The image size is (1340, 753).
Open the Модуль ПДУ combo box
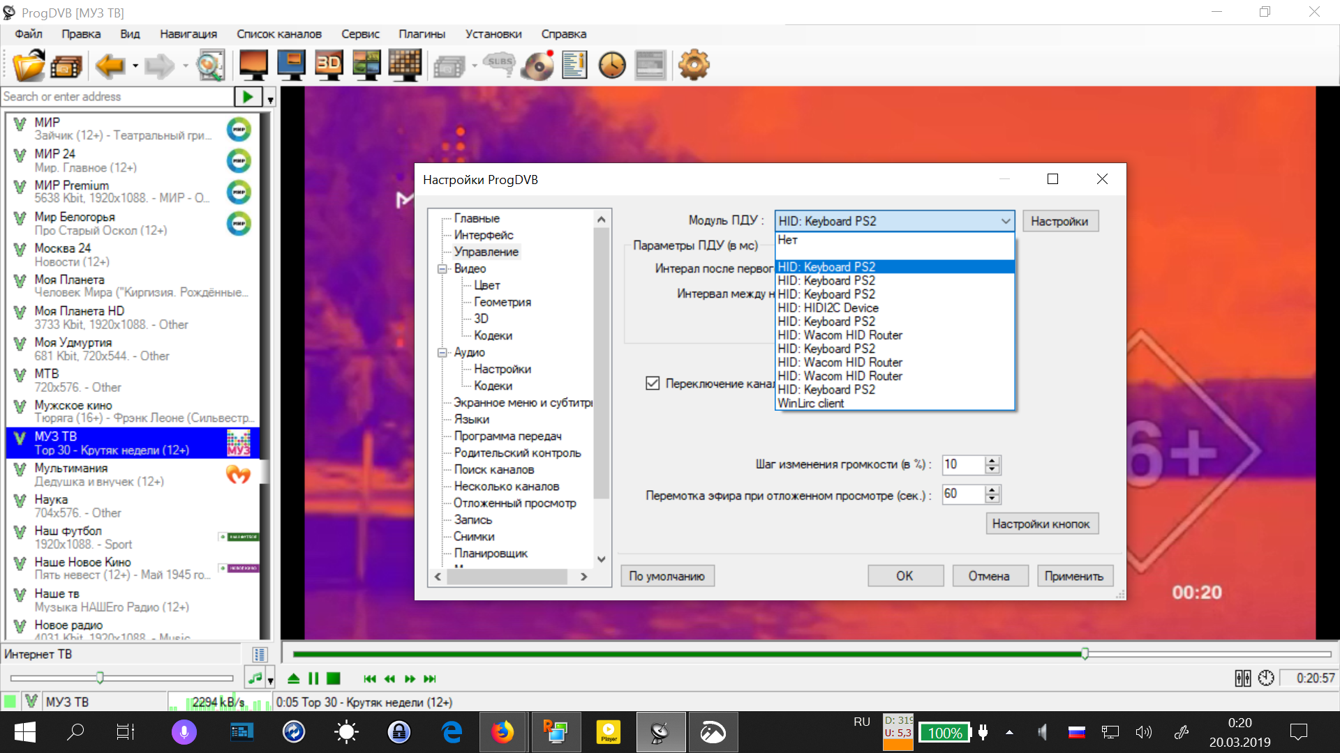pos(894,221)
